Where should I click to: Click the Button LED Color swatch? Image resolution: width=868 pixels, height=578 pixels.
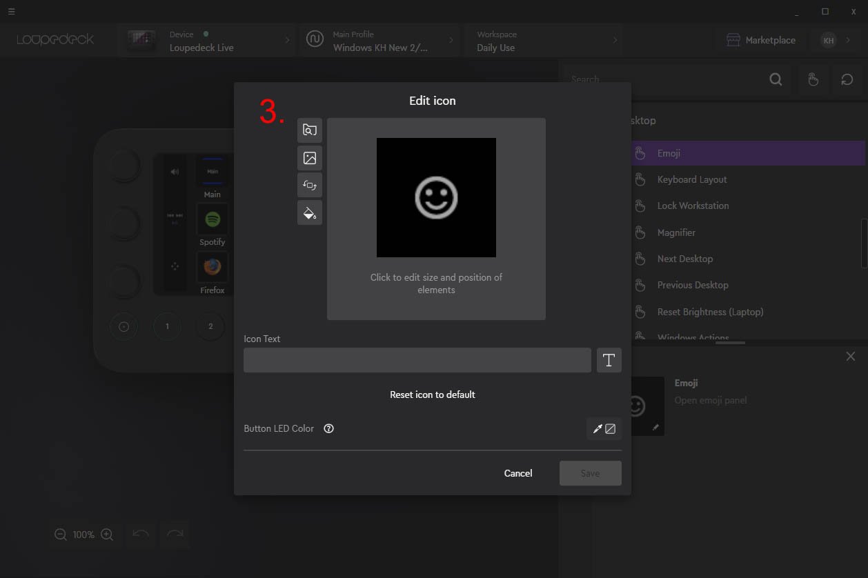coord(610,428)
